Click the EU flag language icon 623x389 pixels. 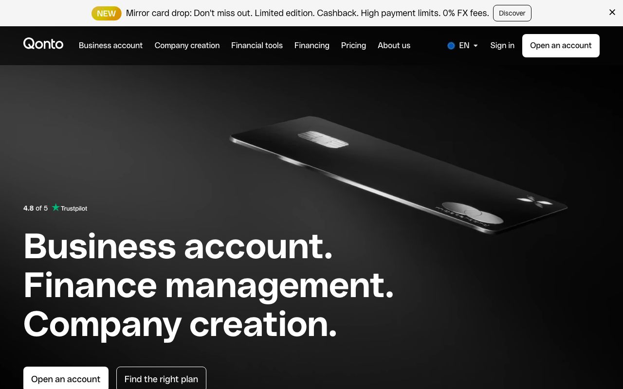tap(451, 46)
